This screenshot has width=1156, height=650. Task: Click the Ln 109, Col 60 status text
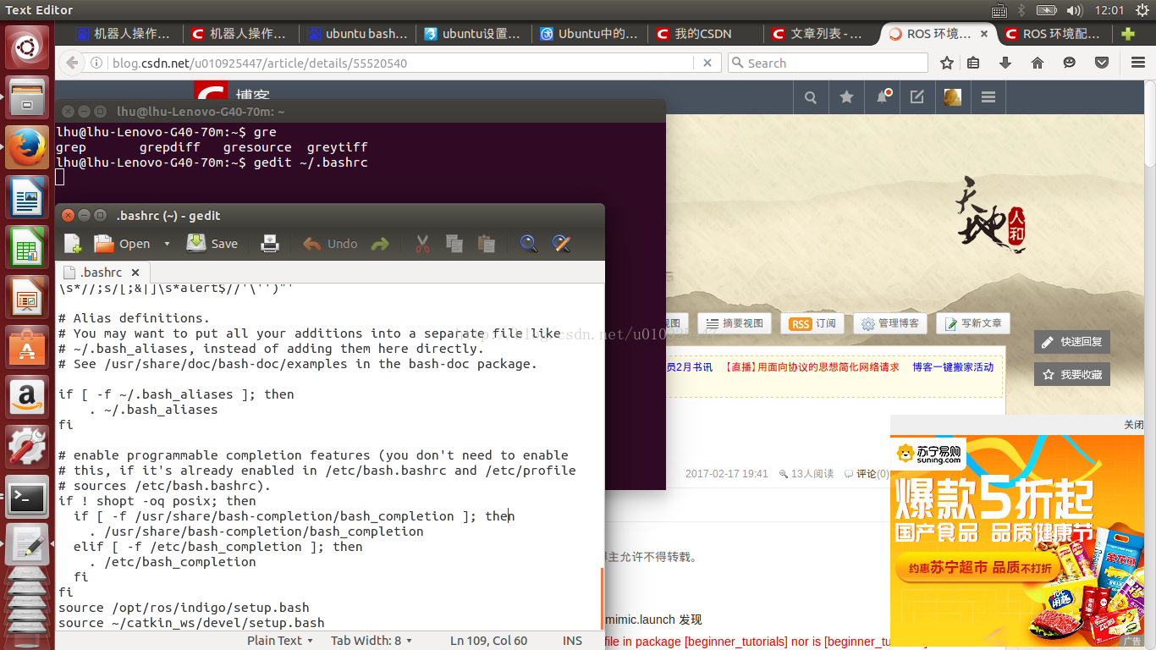click(489, 641)
